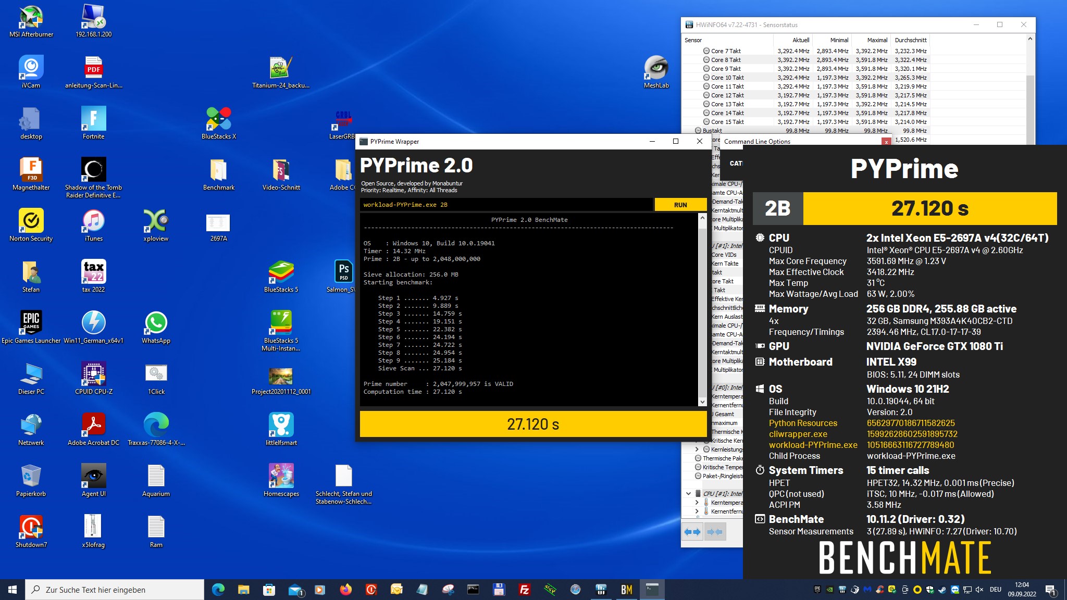1067x600 pixels.
Task: Click the workload-PYPrime.exe 2B command field
Action: pyautogui.click(x=506, y=205)
